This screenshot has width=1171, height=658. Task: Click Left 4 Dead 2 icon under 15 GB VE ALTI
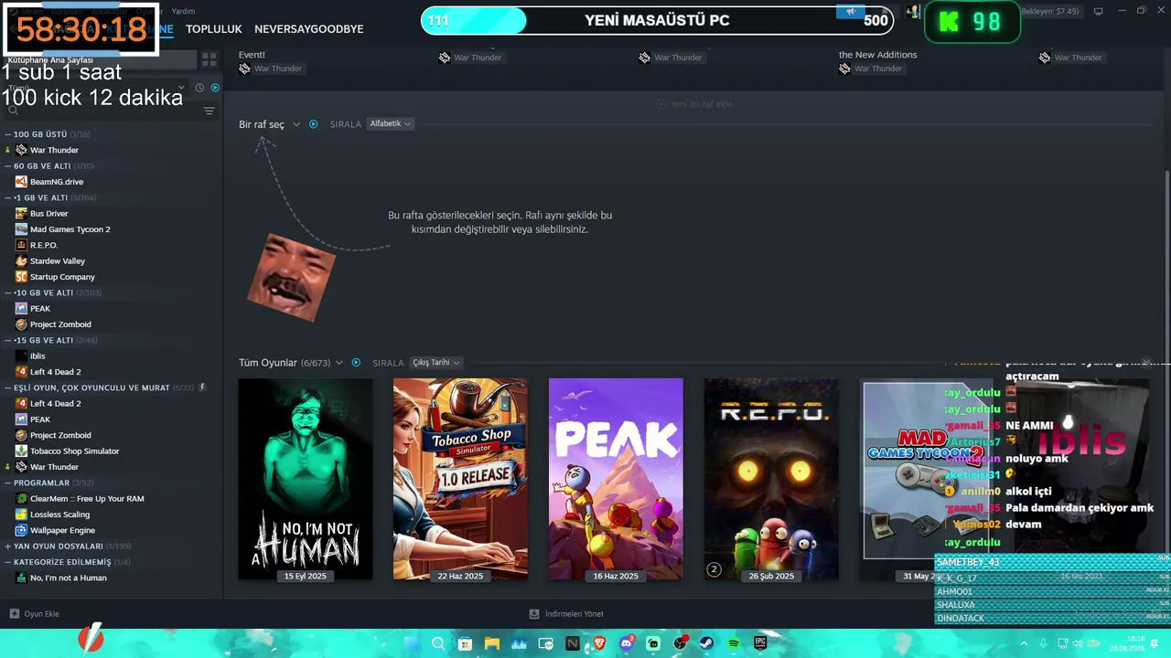click(21, 372)
